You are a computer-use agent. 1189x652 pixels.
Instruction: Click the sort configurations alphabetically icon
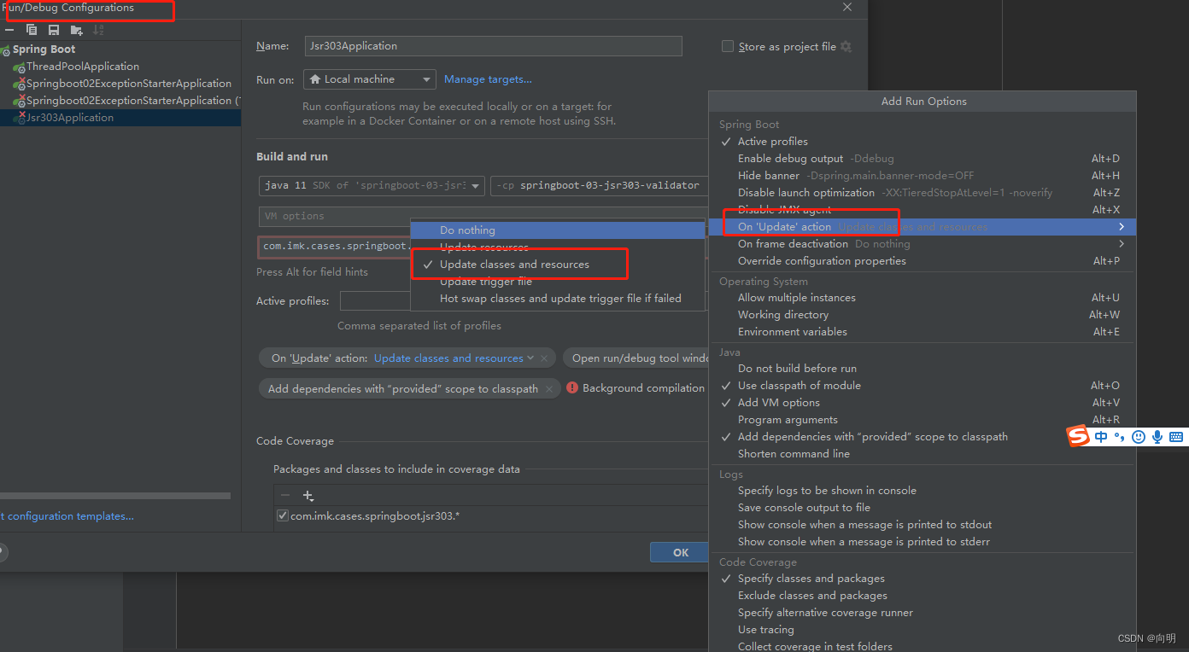[98, 30]
